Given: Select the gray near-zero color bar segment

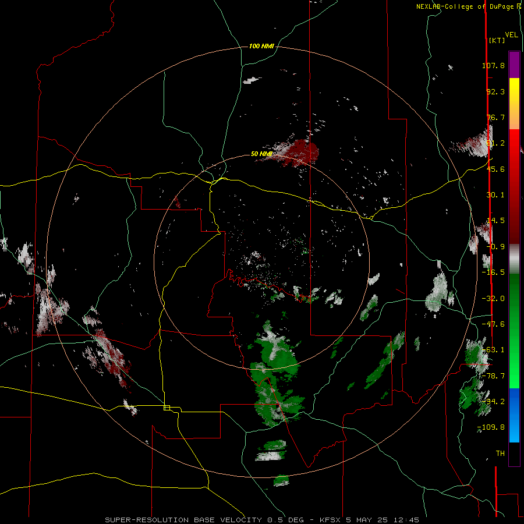Looking at the screenshot, I should pos(514,259).
